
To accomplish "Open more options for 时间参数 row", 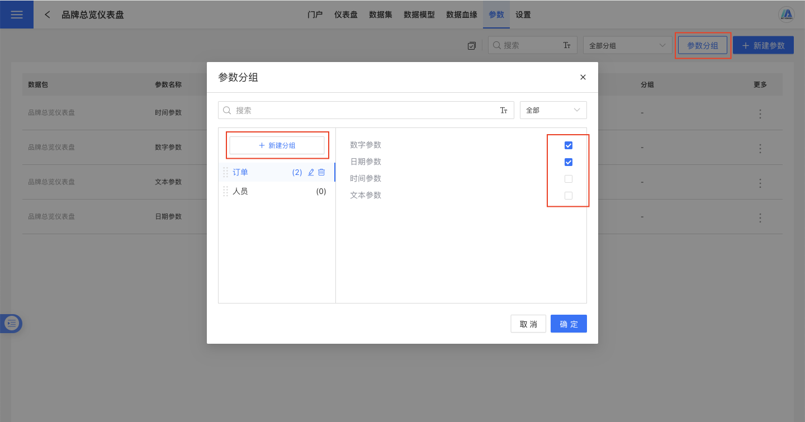I will (x=760, y=114).
